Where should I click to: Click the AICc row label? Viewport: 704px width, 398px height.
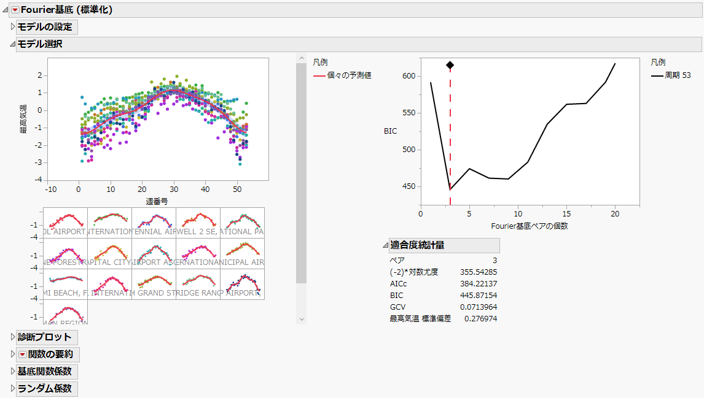398,284
